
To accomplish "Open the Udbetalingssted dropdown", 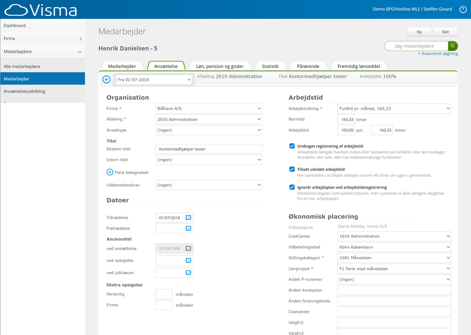I will click(395, 247).
